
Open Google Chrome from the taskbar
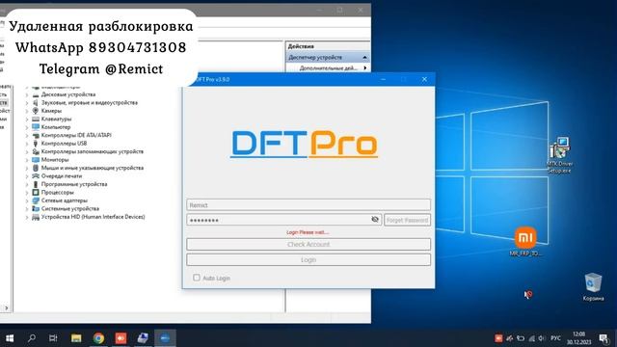point(98,338)
